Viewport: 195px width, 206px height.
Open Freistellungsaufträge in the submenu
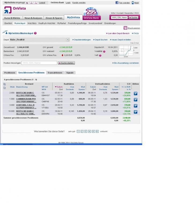[x=77, y=23]
